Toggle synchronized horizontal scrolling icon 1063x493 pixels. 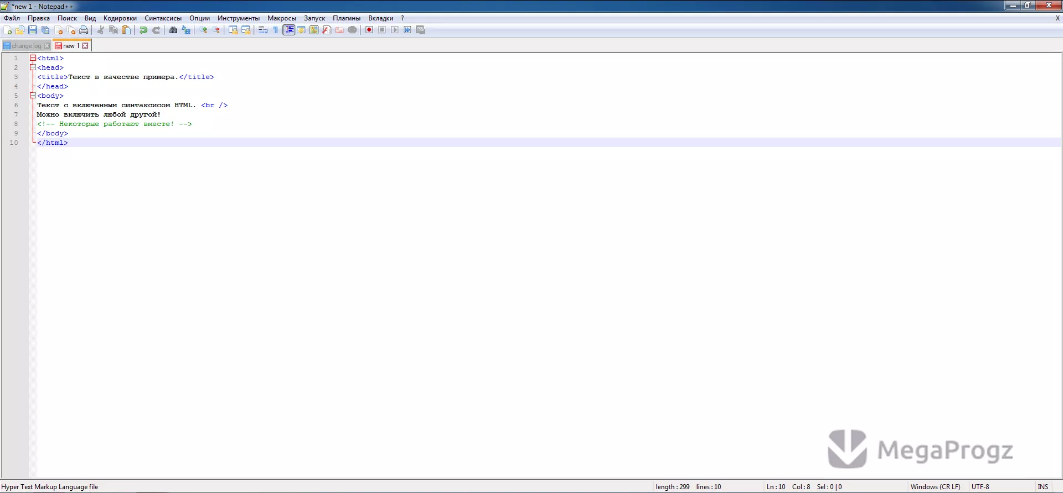tap(246, 30)
